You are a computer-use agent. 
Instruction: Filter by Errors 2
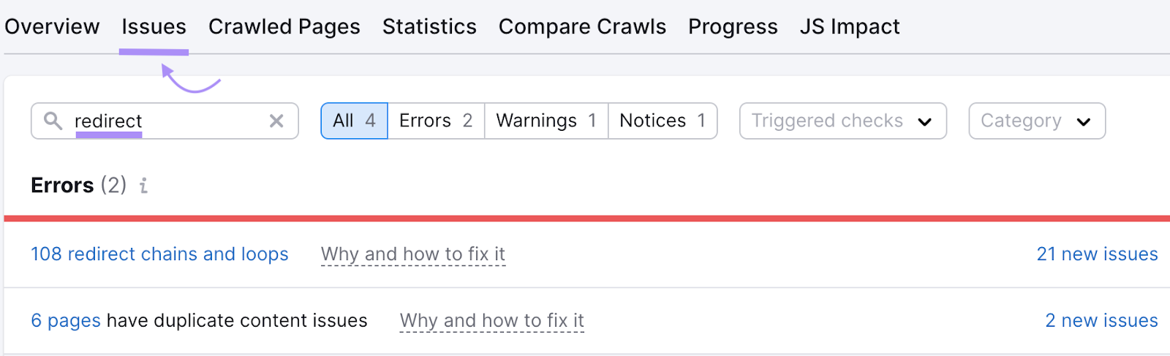click(x=436, y=121)
